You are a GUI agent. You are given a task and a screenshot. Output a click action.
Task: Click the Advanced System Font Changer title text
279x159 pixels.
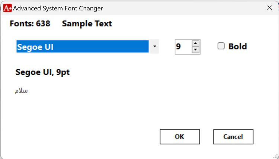58,8
